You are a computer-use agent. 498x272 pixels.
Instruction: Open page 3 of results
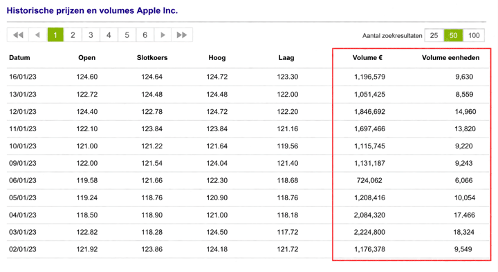tap(91, 35)
